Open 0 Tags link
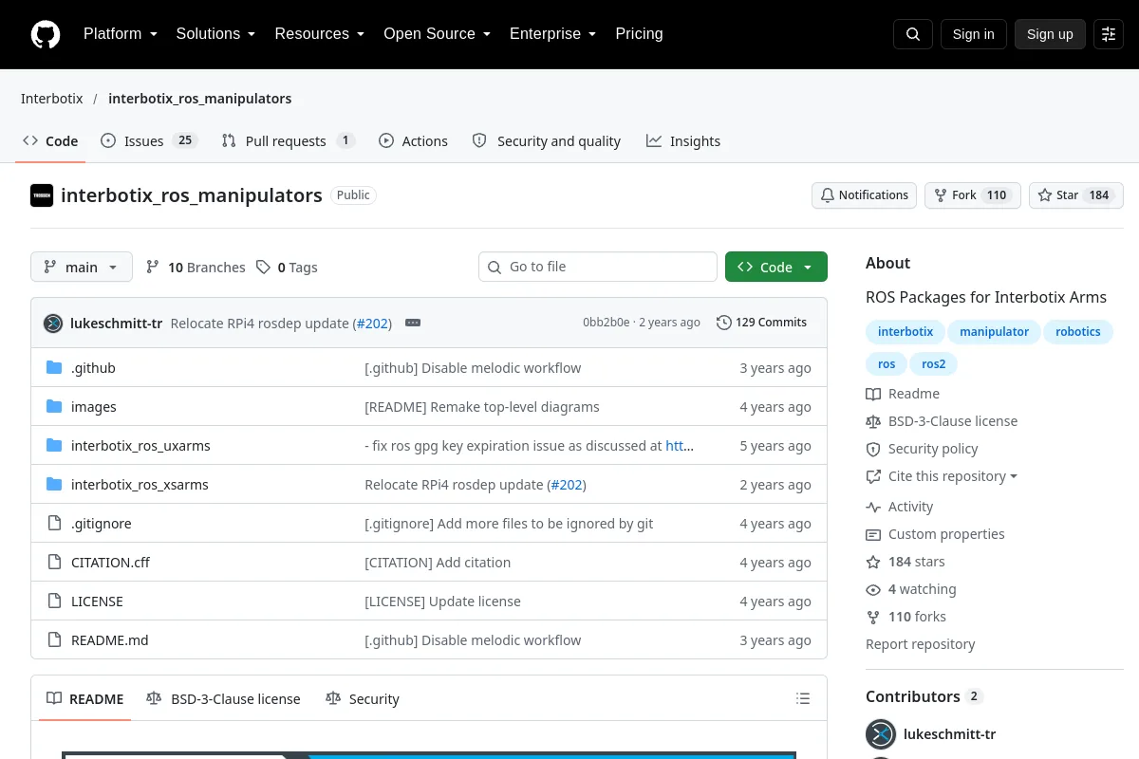Image resolution: width=1139 pixels, height=759 pixels. click(x=287, y=268)
